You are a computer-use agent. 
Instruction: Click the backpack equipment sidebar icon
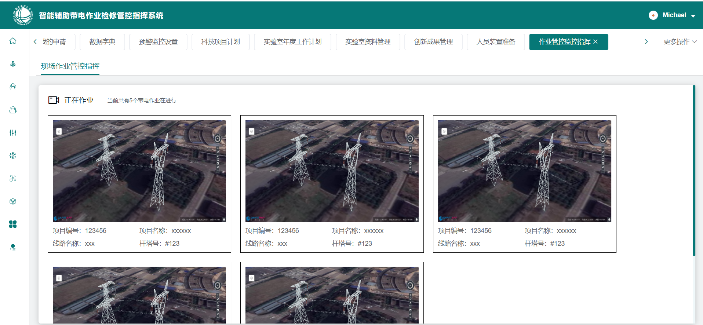click(x=13, y=110)
